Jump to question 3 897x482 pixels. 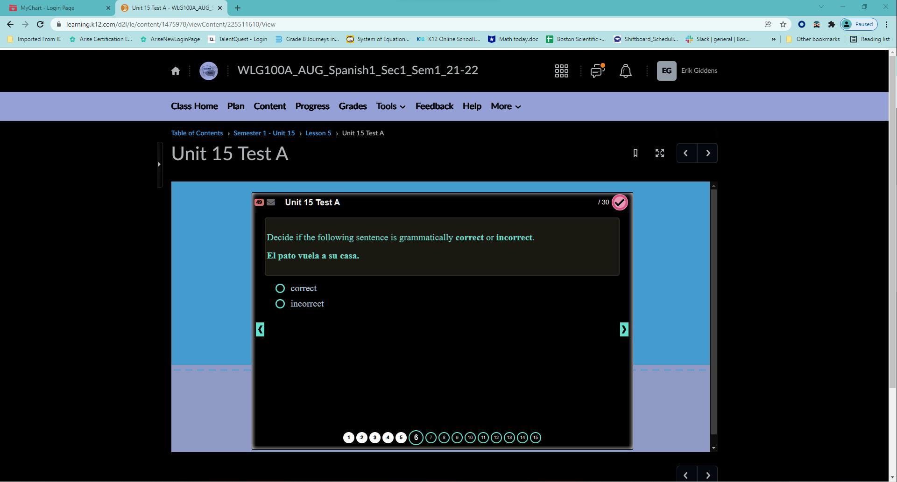point(374,438)
